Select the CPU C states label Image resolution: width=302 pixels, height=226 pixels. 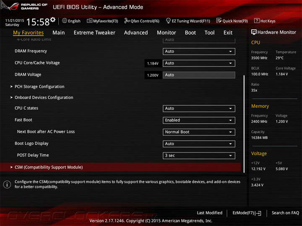26,108
